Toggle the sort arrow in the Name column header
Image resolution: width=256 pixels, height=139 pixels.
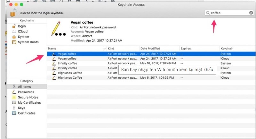105,48
